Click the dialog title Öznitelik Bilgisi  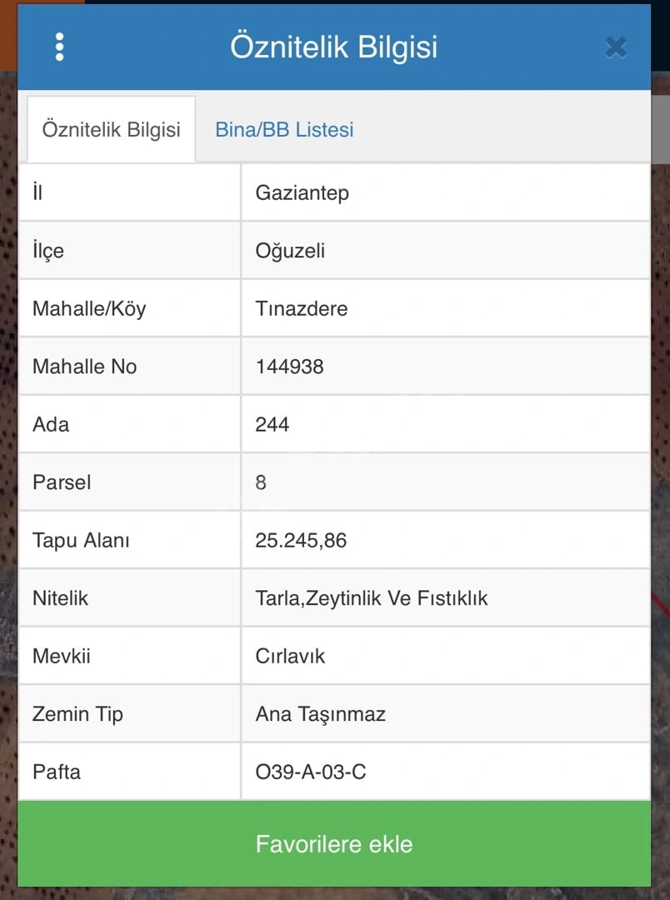coord(334,47)
